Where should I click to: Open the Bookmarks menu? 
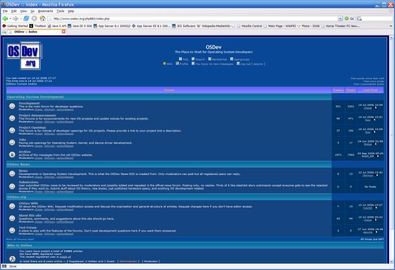(45, 11)
